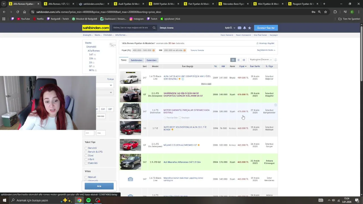Click the Windows Start button
The width and height of the screenshot is (363, 204).
click(4, 200)
